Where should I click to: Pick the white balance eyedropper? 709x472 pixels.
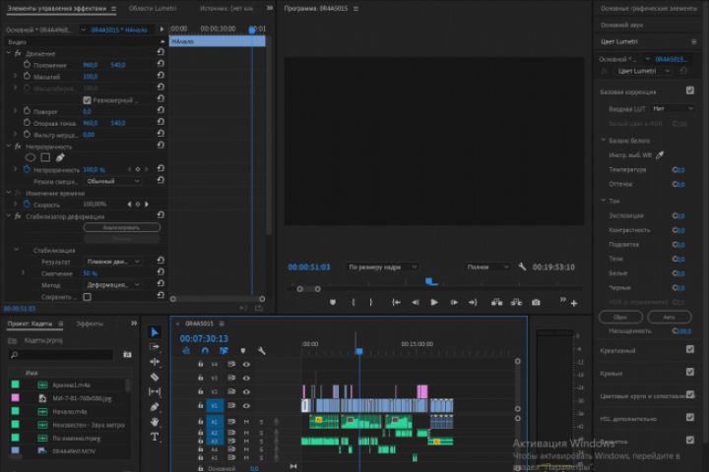coord(661,154)
